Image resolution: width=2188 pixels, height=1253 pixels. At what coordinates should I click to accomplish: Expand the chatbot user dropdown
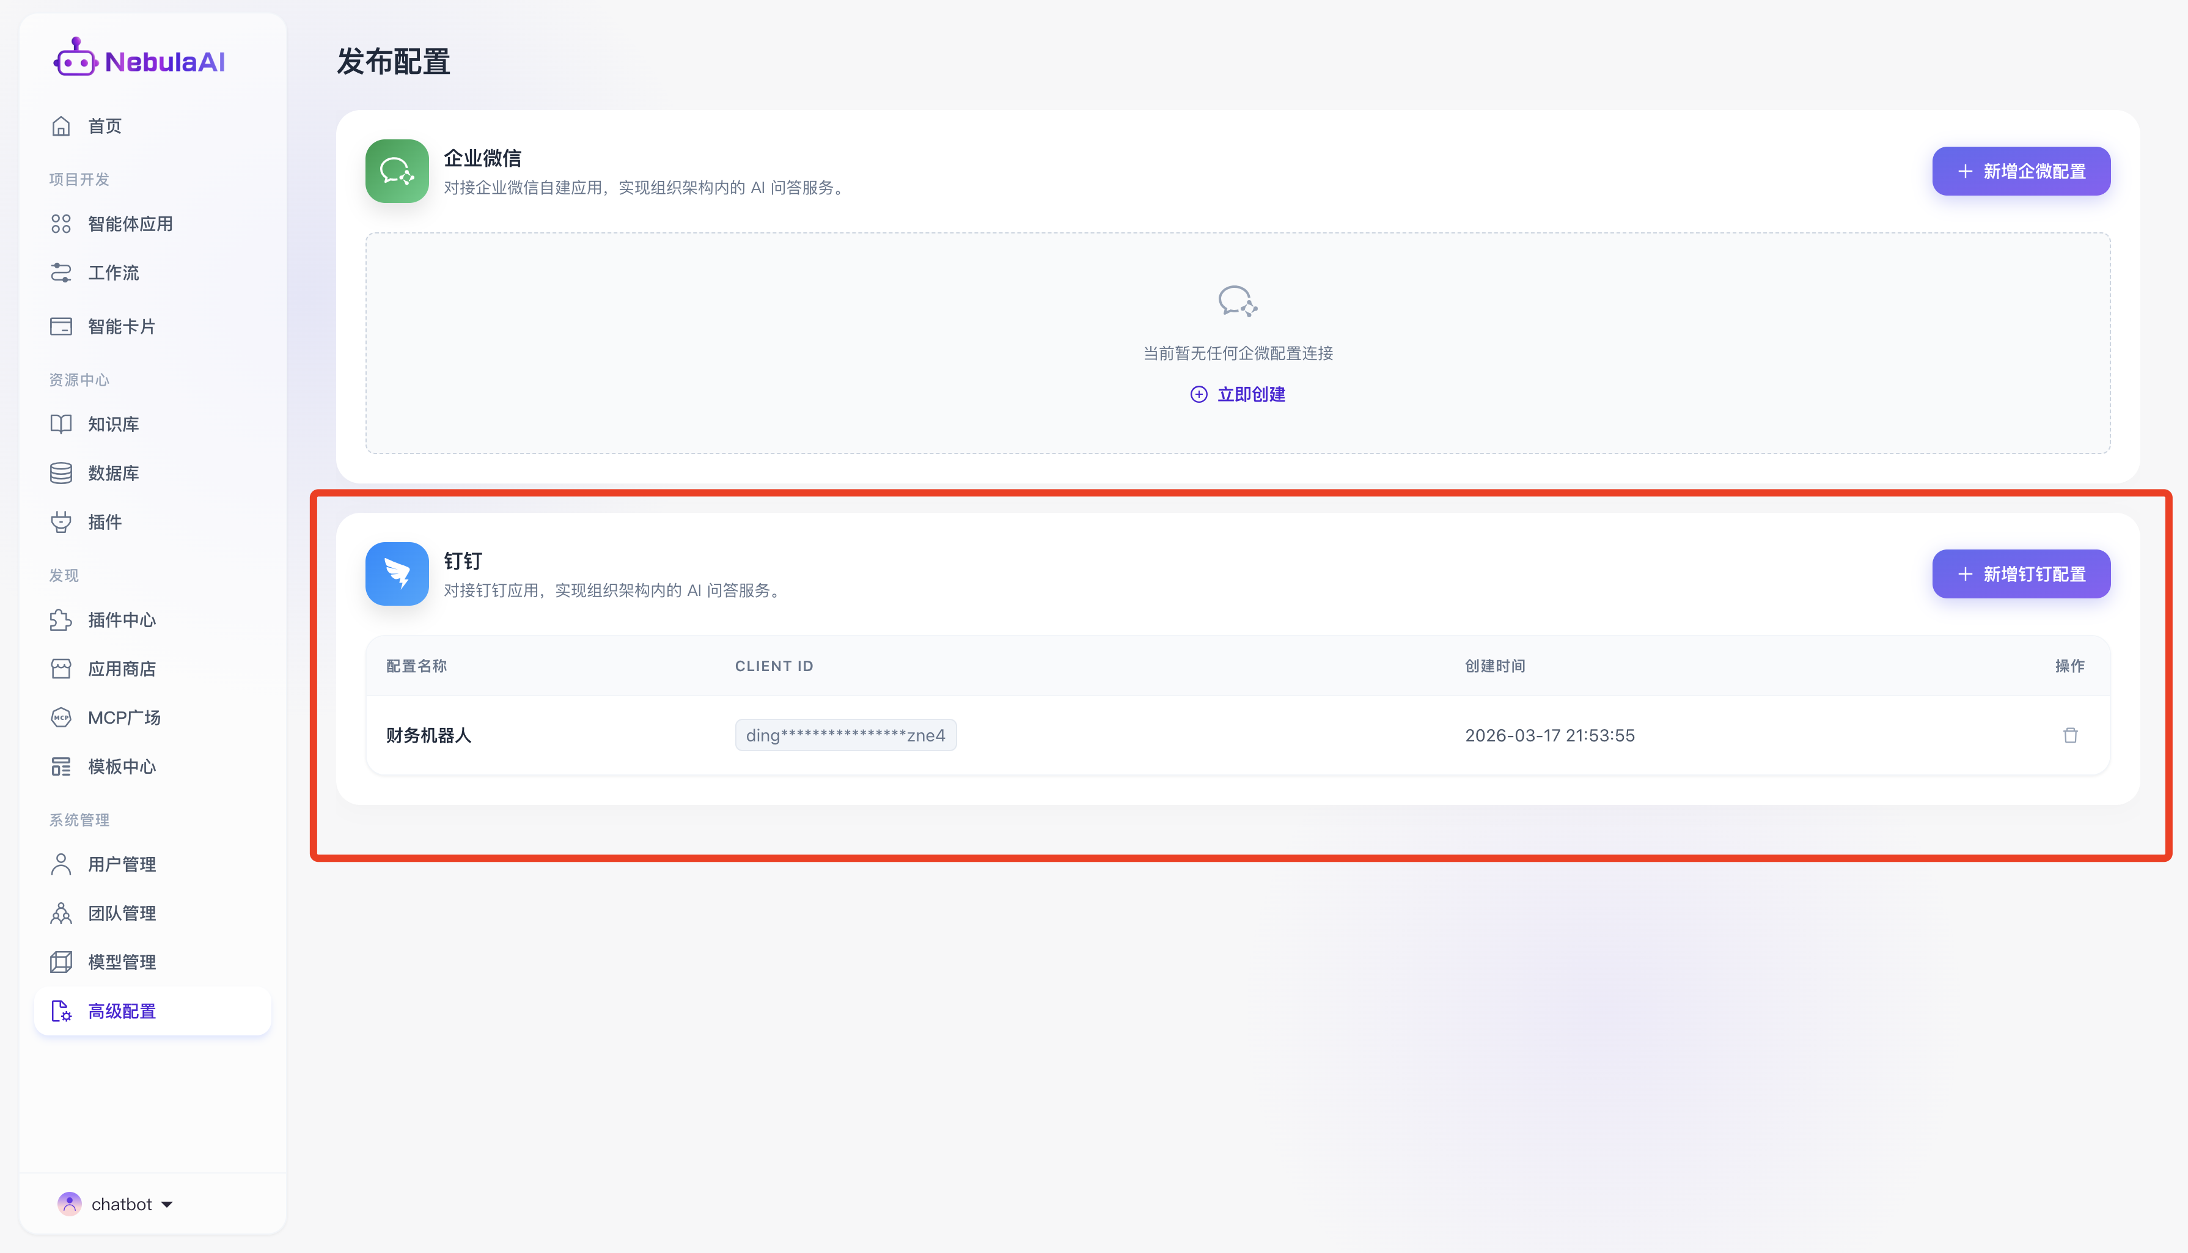tap(167, 1204)
